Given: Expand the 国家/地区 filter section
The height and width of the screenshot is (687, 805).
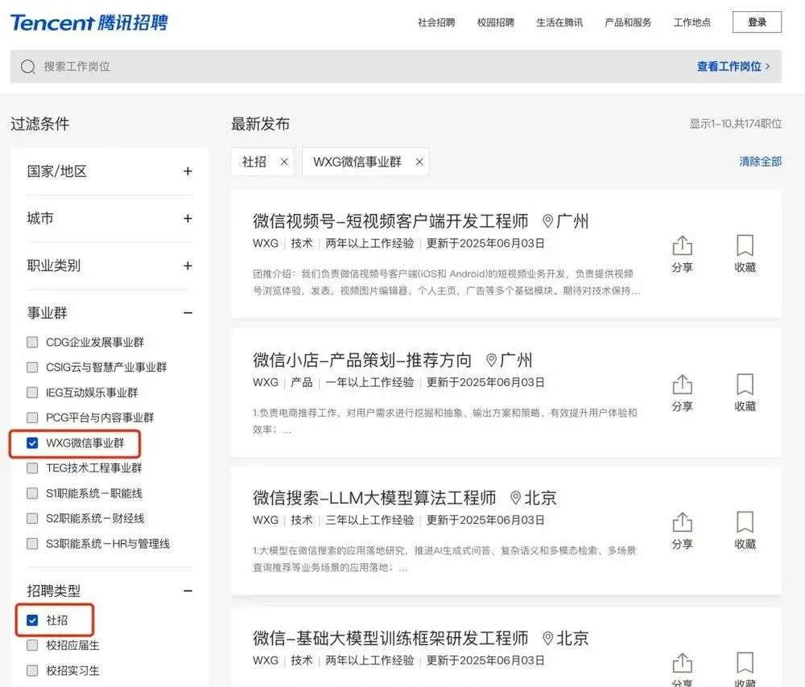Looking at the screenshot, I should pyautogui.click(x=188, y=171).
